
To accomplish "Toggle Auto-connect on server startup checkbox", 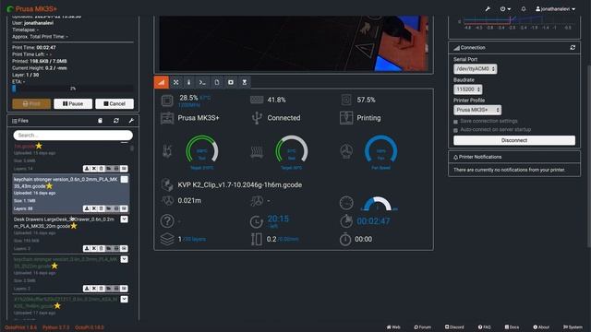I will [455, 130].
